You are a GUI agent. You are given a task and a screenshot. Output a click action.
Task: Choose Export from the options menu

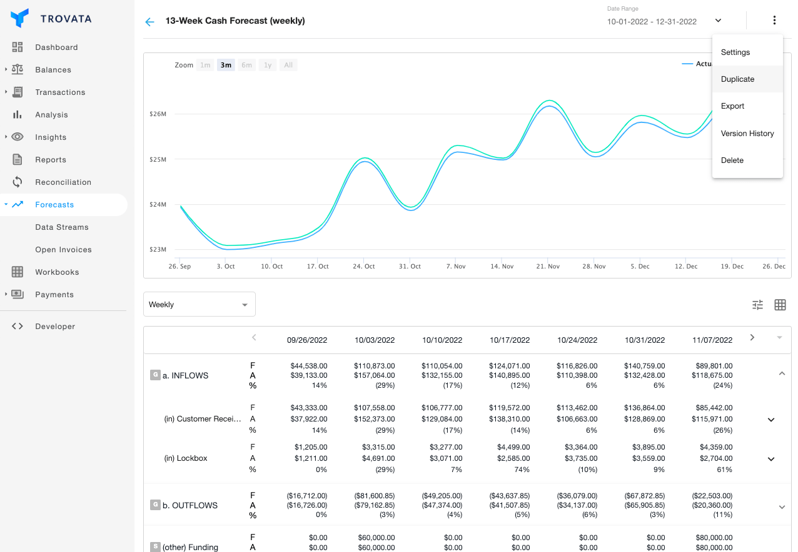[x=732, y=106]
